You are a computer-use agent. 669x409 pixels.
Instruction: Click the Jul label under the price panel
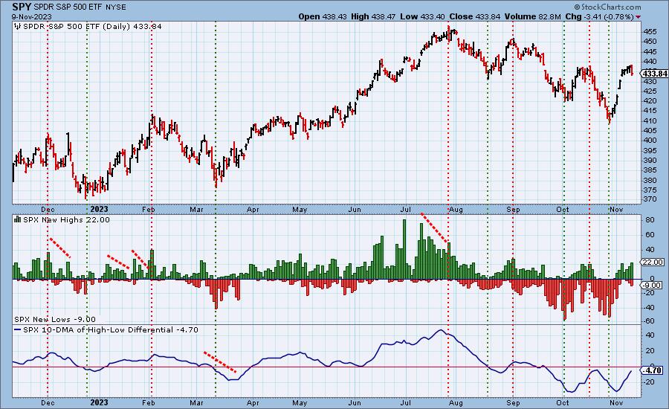(405, 210)
